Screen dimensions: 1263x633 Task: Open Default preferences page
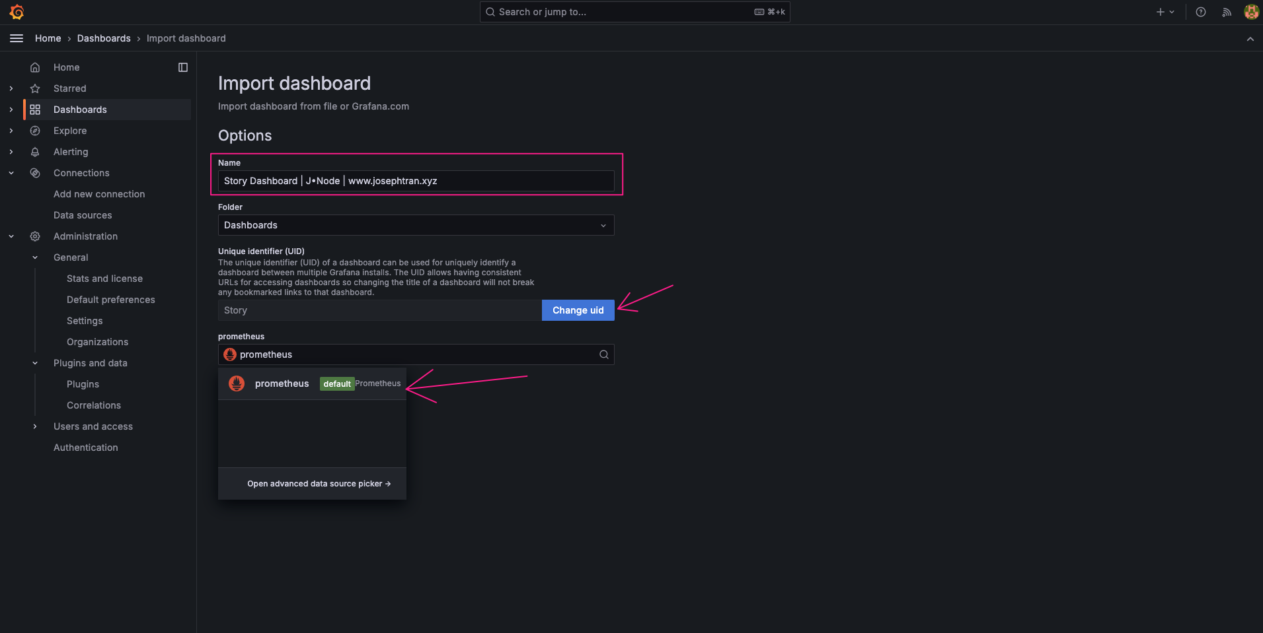click(x=111, y=300)
